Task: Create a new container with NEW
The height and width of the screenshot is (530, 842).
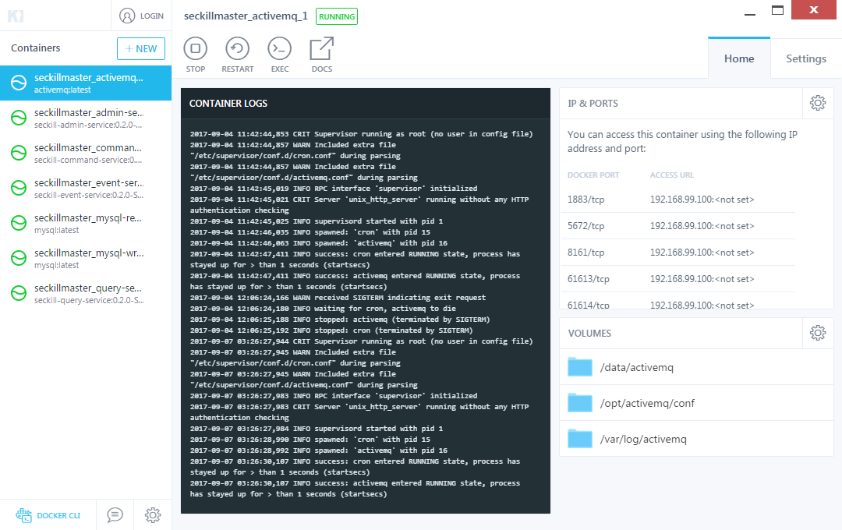Action: [141, 48]
